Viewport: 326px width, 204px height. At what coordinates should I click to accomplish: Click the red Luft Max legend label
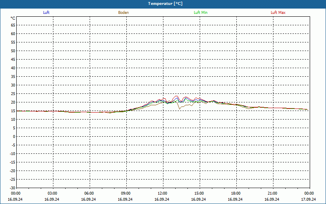pyautogui.click(x=278, y=13)
